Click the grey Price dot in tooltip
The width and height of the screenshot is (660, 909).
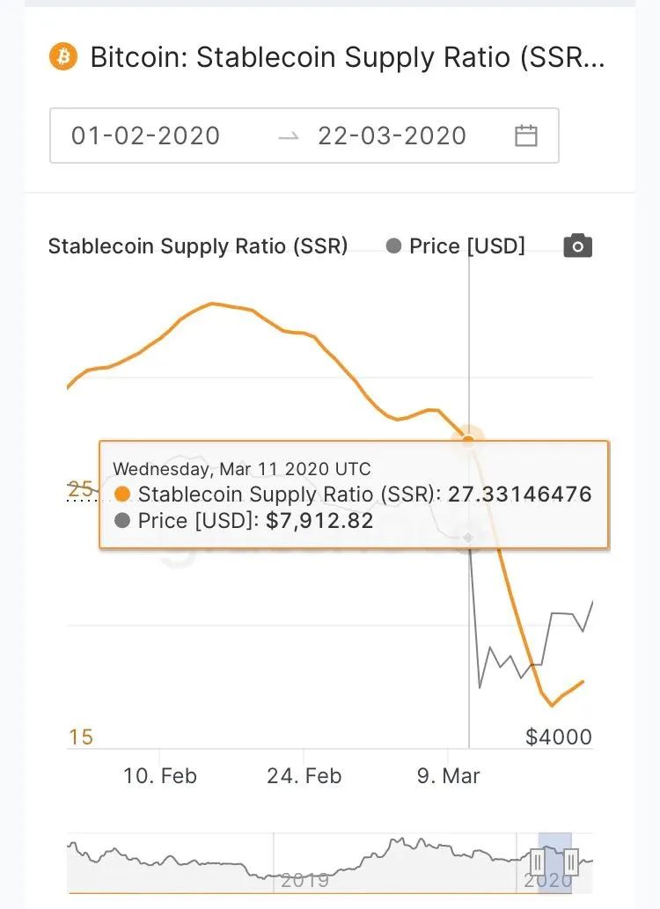coord(122,521)
